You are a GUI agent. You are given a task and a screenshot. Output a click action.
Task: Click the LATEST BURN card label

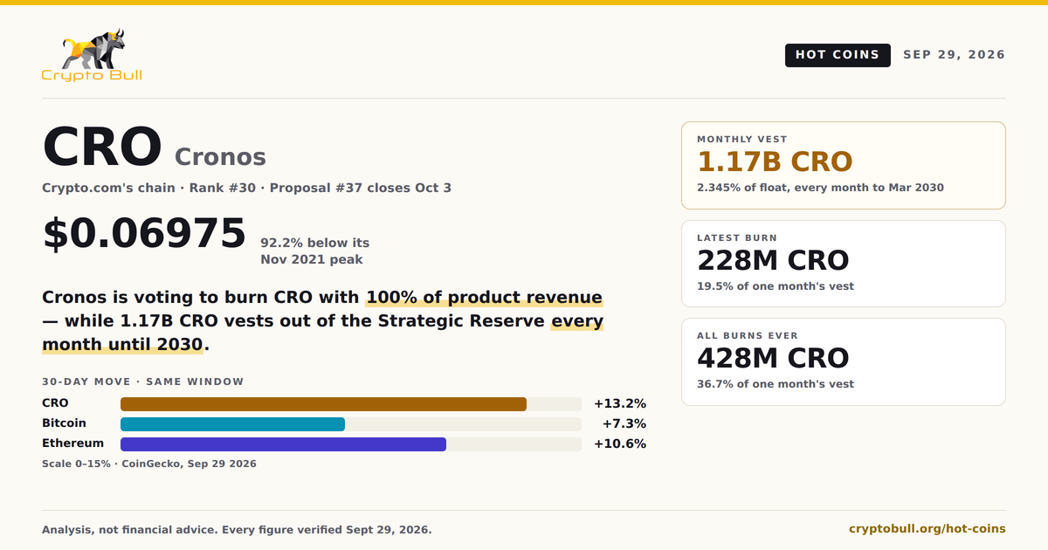point(737,237)
